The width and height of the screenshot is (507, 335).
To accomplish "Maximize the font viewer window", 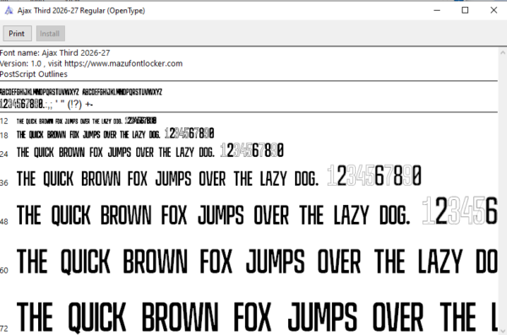I will 465,10.
